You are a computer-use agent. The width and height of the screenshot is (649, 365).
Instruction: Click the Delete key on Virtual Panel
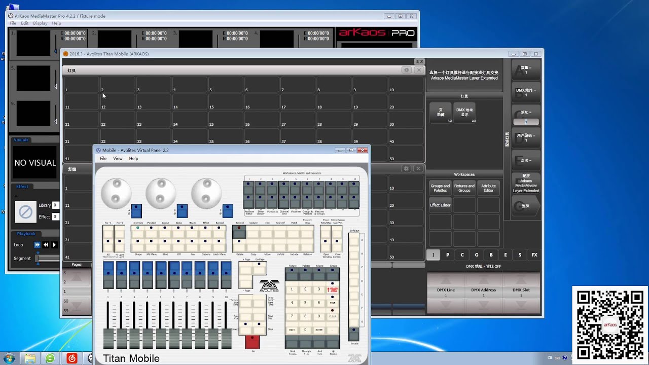[239, 245]
